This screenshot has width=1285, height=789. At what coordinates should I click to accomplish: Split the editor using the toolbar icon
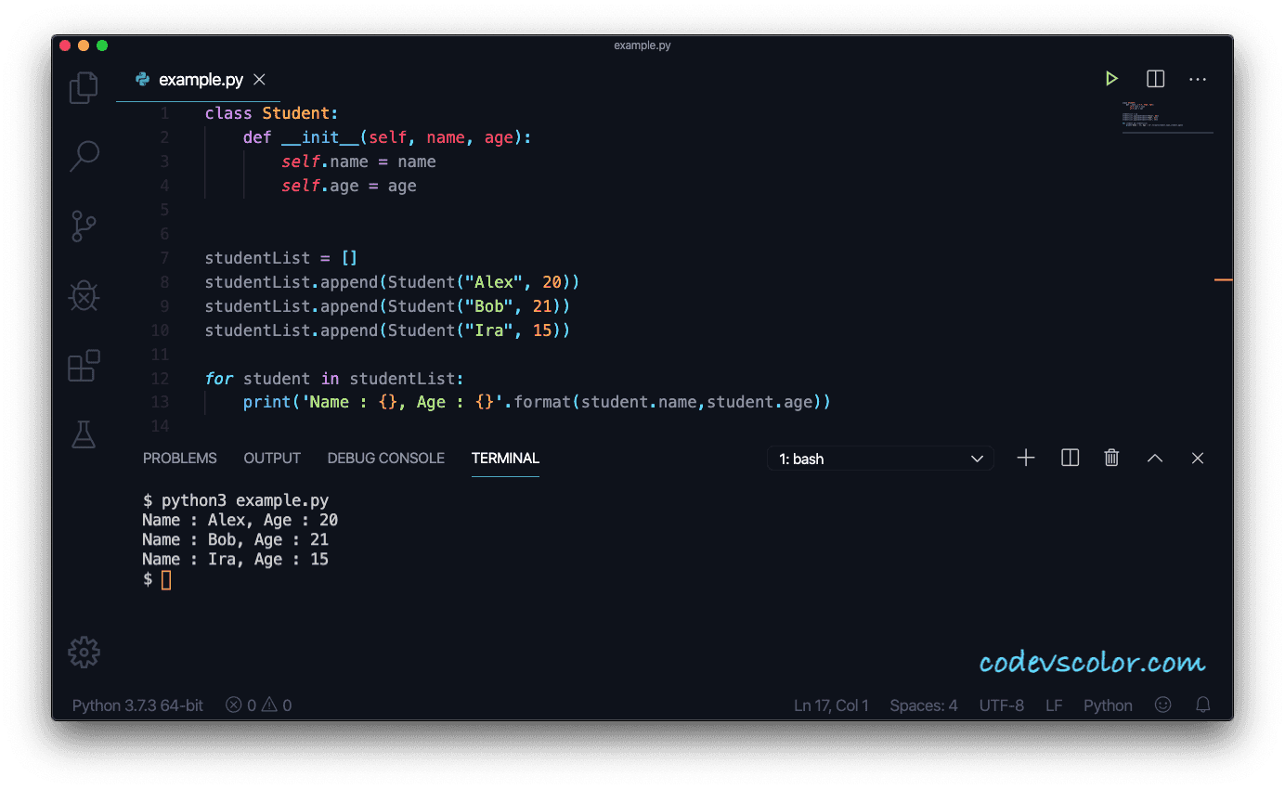tap(1154, 78)
